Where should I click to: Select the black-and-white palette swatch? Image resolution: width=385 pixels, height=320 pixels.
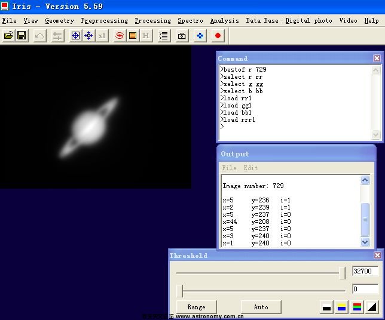pyautogui.click(x=326, y=307)
